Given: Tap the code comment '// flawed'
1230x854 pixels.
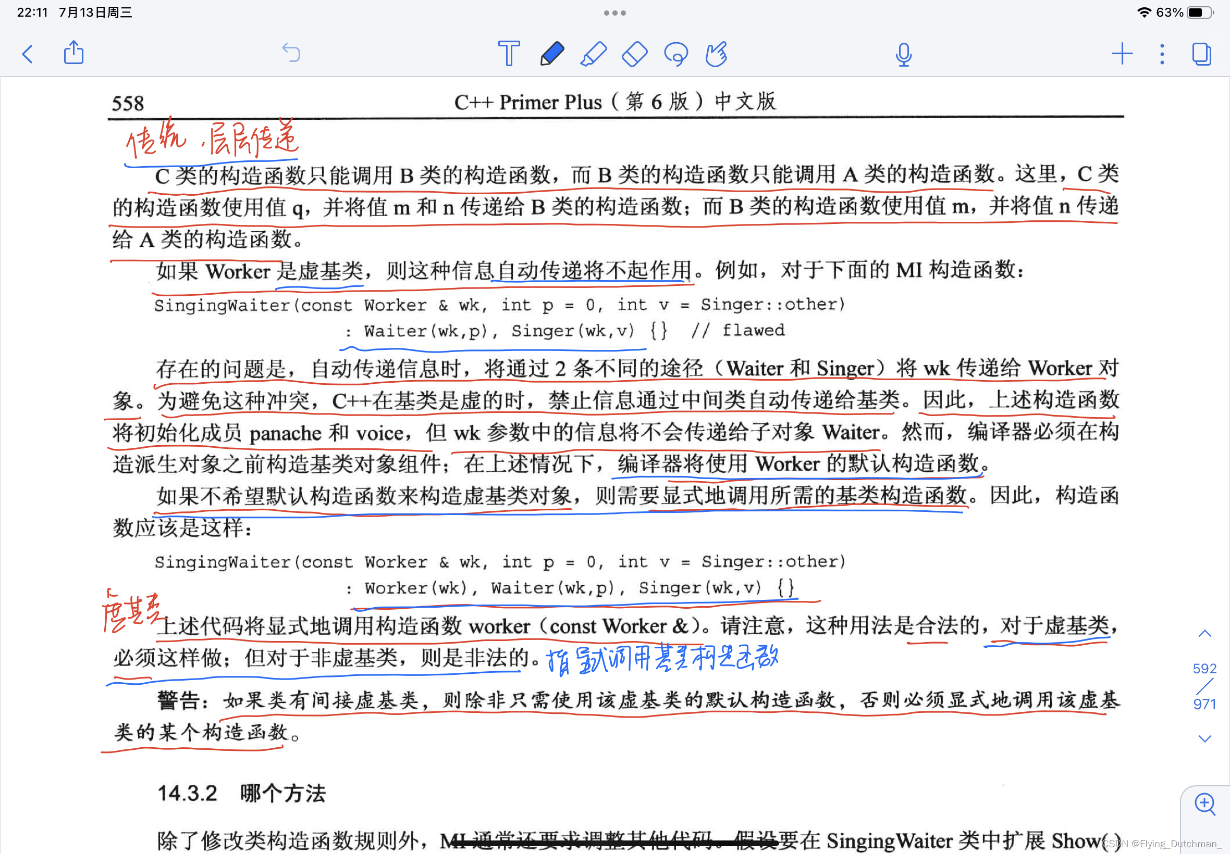Looking at the screenshot, I should pyautogui.click(x=738, y=331).
